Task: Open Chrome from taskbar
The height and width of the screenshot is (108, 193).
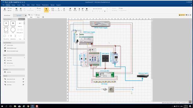Action: pos(28,106)
